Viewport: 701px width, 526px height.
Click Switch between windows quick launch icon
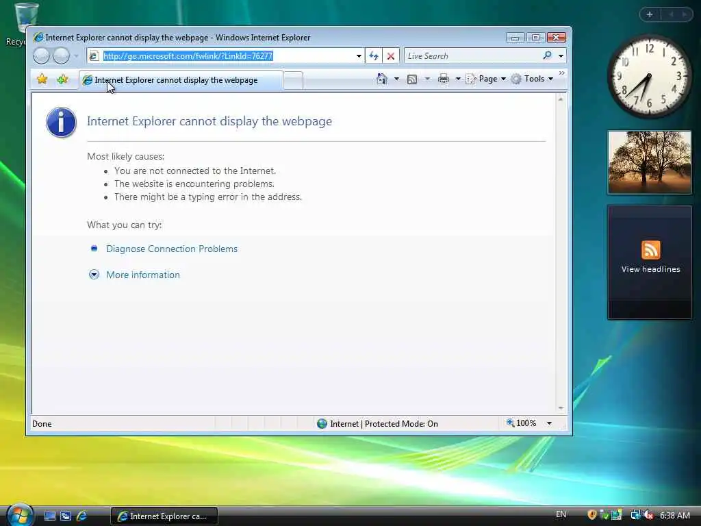click(x=66, y=516)
